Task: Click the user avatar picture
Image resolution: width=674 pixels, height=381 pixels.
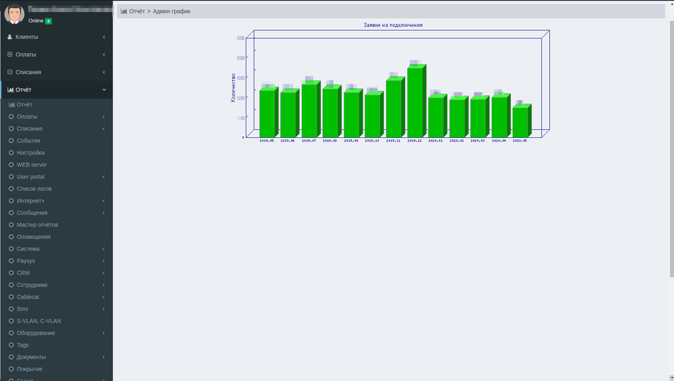Action: [14, 14]
